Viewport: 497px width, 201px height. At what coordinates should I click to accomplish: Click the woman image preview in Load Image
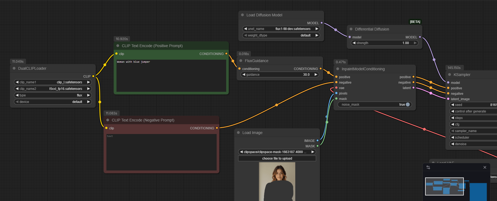(277, 182)
